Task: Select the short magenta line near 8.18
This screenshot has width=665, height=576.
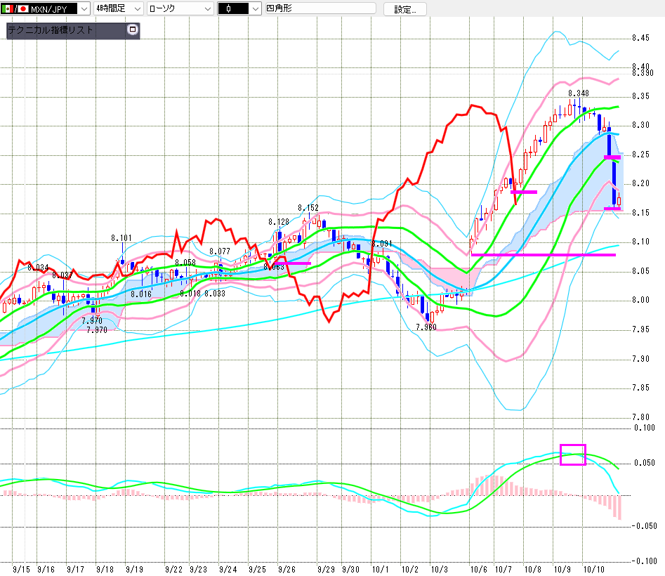Action: [524, 192]
